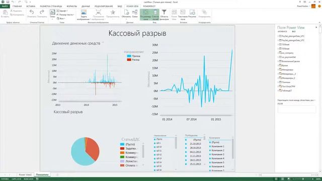Open the Power View2 sheet tab
The width and height of the screenshot is (322, 181).
[25, 175]
